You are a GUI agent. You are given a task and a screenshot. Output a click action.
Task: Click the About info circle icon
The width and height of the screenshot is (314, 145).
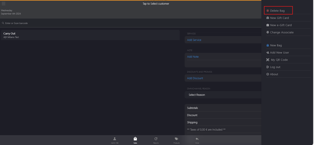(x=268, y=74)
